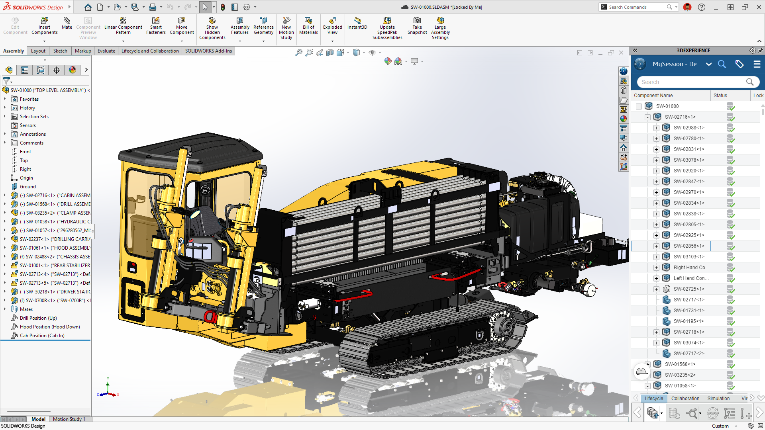
Task: Select the Simulation tab in 3DEXPERIENCE
Action: [x=718, y=399]
